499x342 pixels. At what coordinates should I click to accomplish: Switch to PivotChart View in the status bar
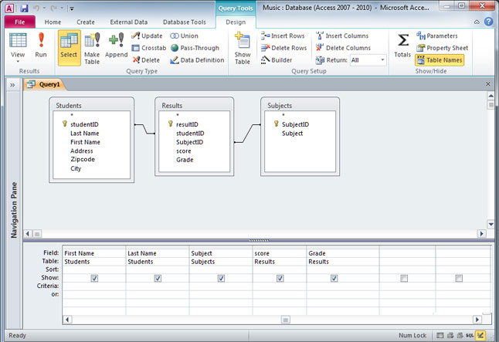coord(460,335)
